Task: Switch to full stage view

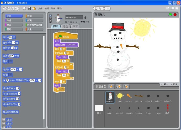Action: click(x=172, y=8)
